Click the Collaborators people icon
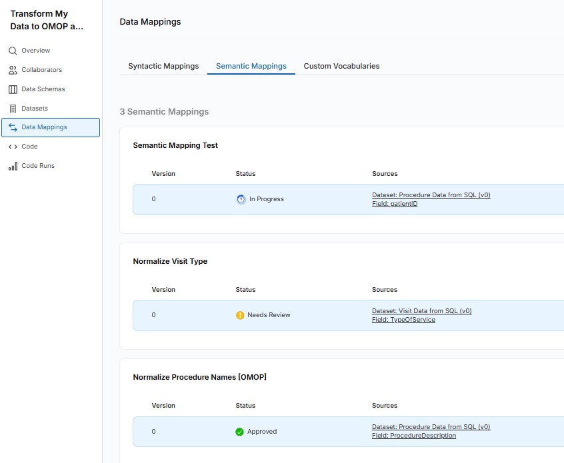Screen dimensions: 564x463 pos(13,70)
